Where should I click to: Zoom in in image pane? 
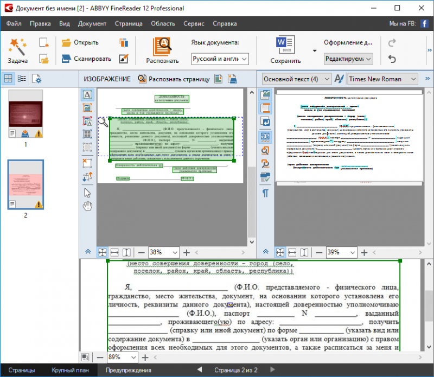click(x=187, y=253)
